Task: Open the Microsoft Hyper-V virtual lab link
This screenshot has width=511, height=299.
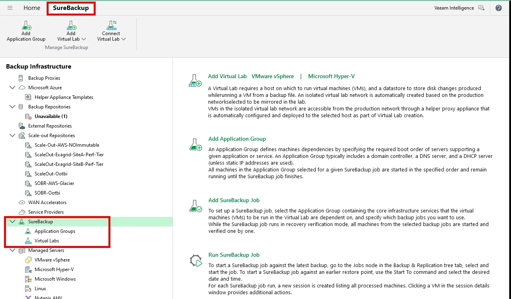Action: 331,76
